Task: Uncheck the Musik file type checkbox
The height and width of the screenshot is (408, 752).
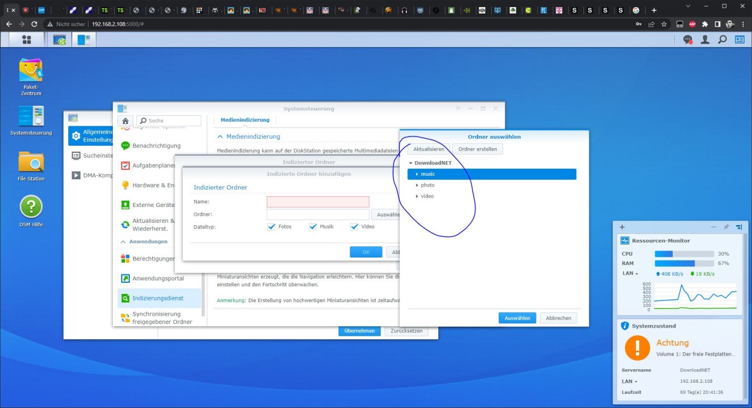Action: pyautogui.click(x=313, y=226)
